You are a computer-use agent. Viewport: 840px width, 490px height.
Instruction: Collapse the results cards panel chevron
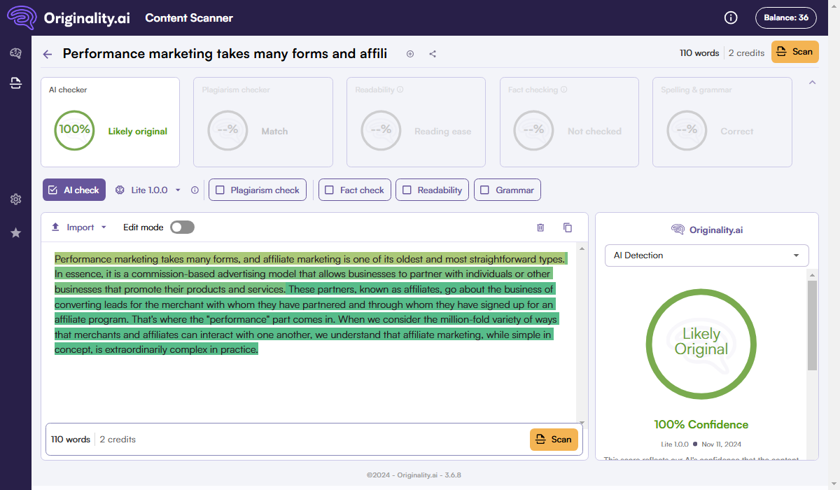pyautogui.click(x=812, y=83)
